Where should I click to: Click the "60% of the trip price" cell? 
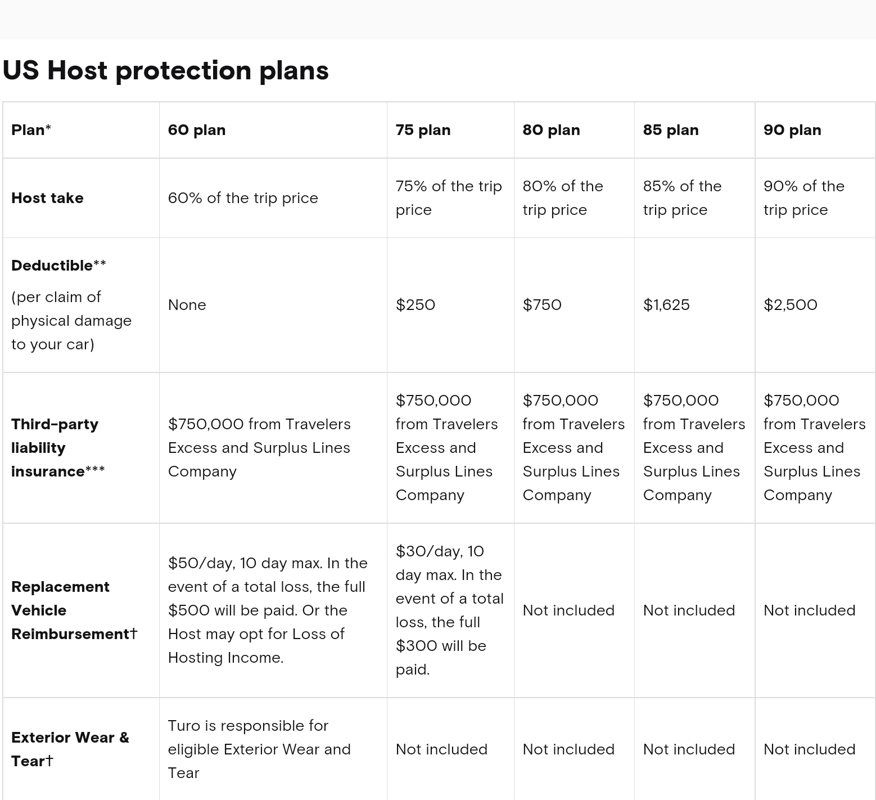coord(243,198)
